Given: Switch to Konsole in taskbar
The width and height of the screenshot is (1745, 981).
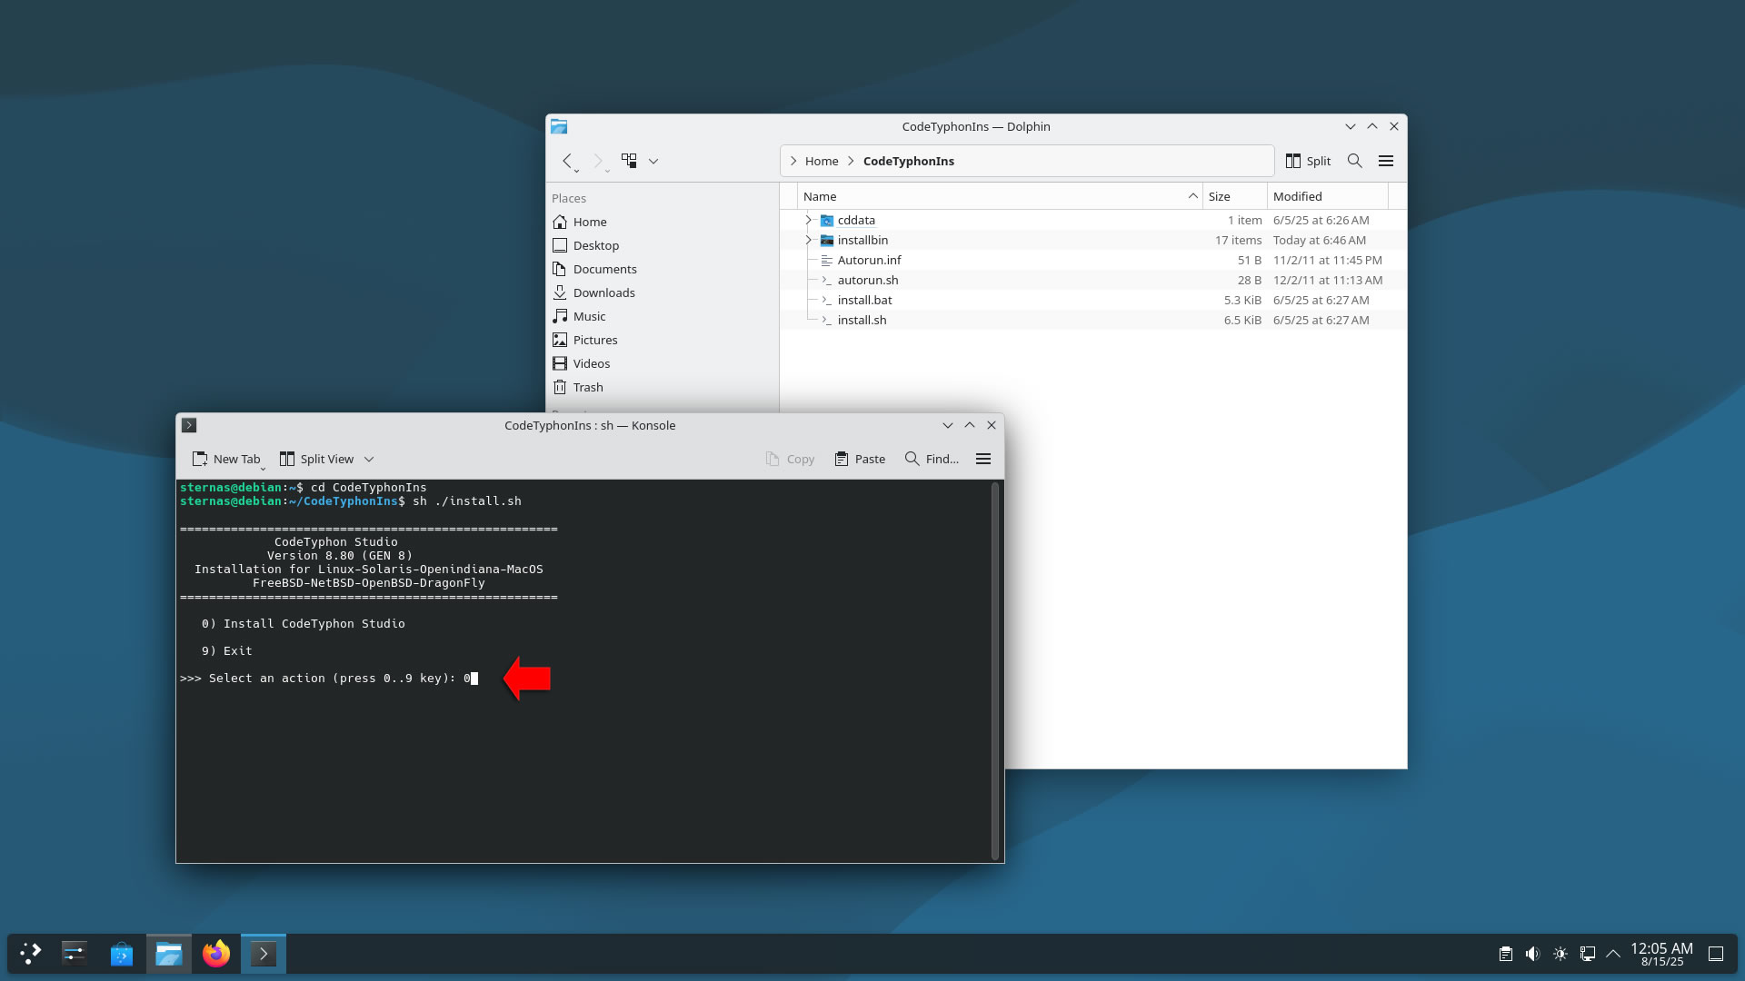Looking at the screenshot, I should (264, 954).
